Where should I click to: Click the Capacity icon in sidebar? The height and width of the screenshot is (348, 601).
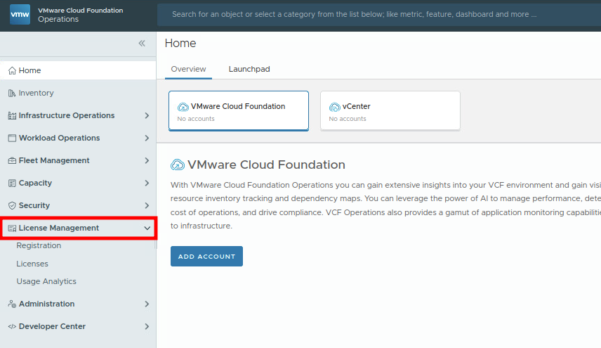[12, 183]
